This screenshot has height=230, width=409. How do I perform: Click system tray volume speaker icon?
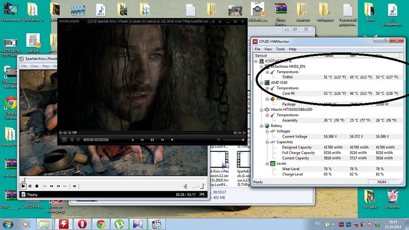click(334, 224)
